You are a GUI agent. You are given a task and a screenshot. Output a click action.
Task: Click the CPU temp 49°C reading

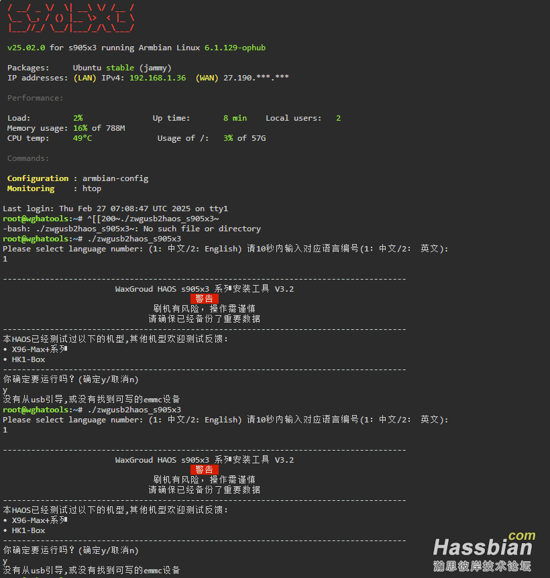point(82,138)
